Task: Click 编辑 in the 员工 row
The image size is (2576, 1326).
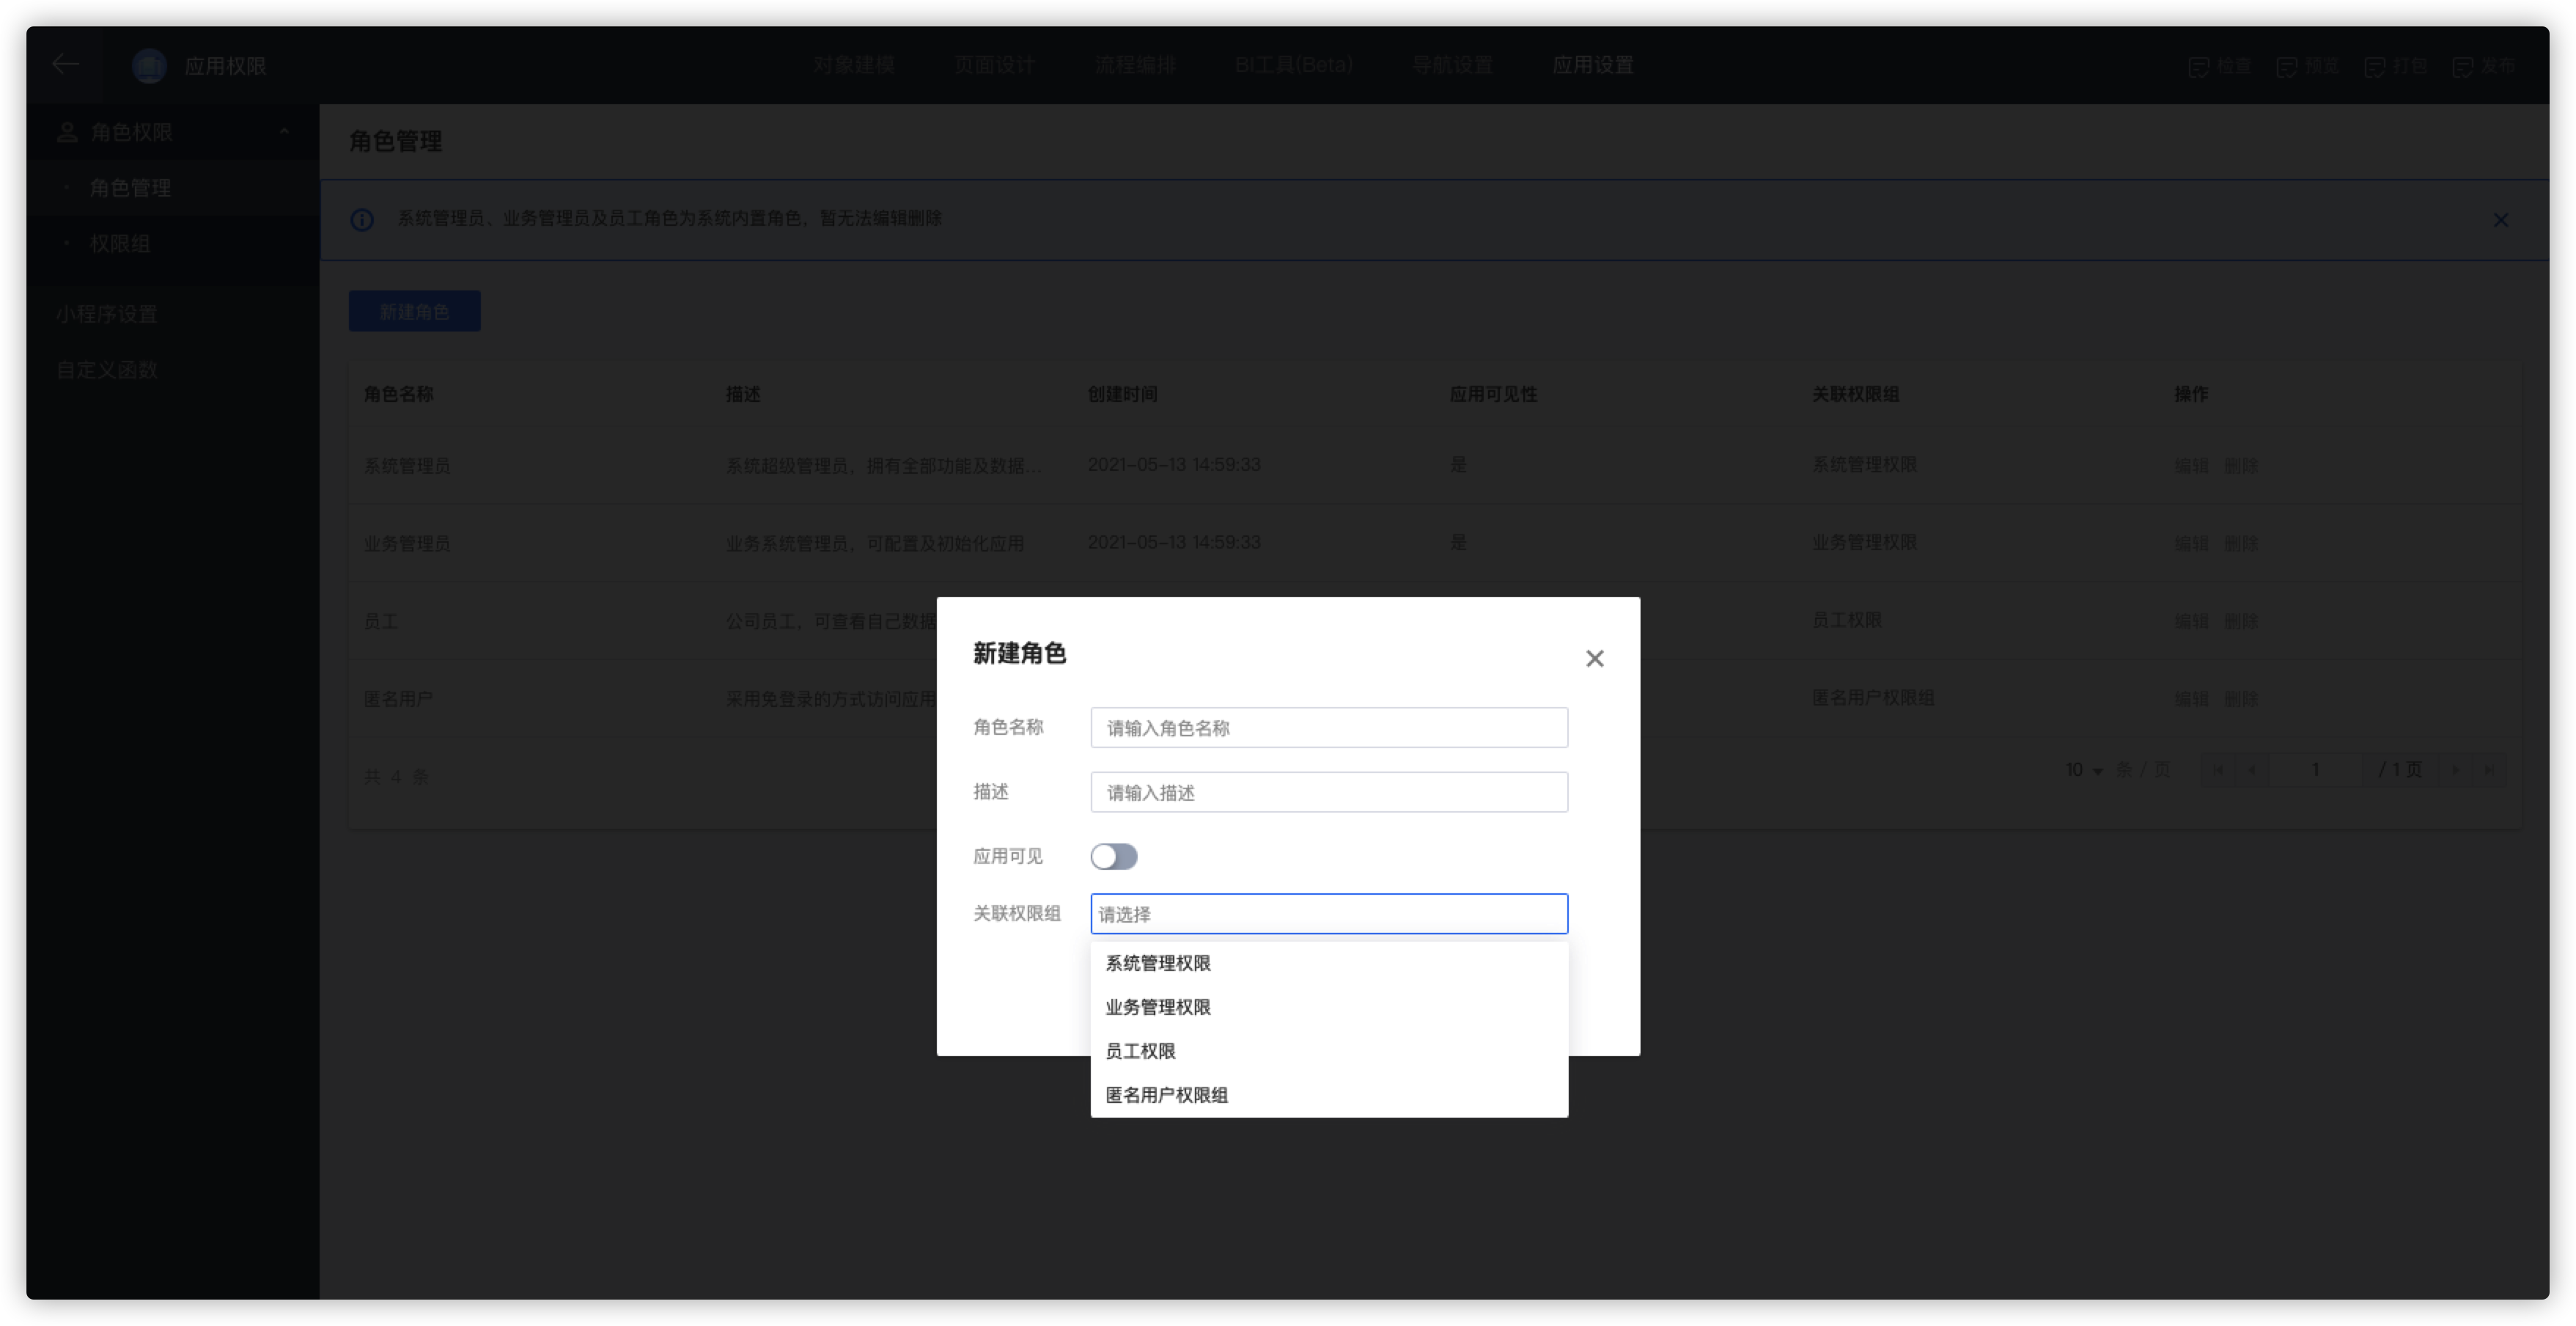Action: coord(2191,621)
